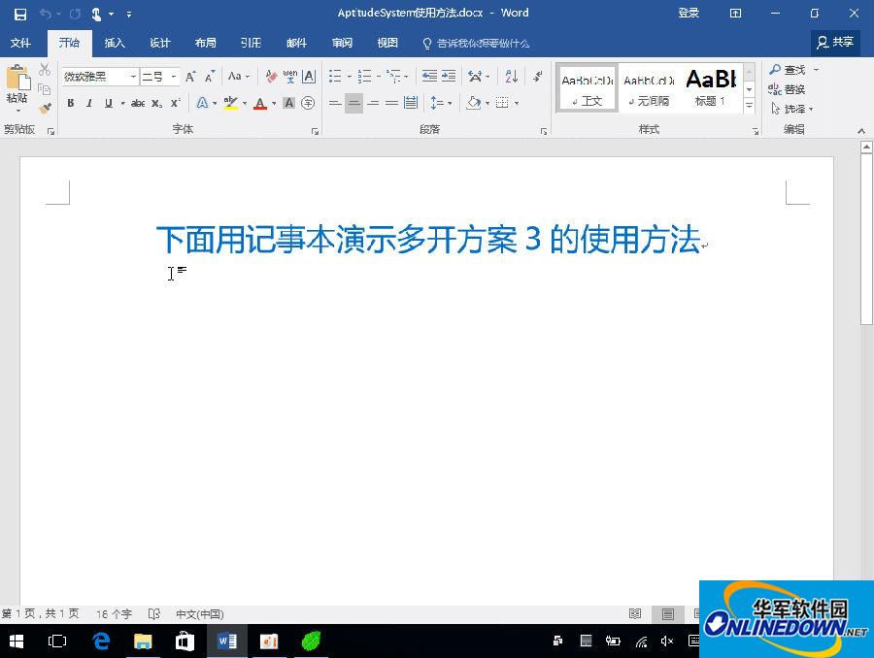Screen dimensions: 874x658
Task: Open the Asian layout tool
Action: [475, 77]
